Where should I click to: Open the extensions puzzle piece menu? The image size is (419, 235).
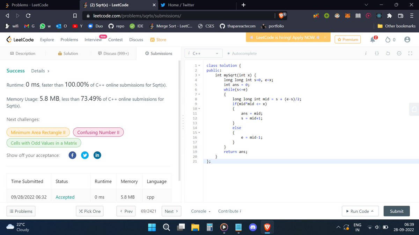[390, 16]
